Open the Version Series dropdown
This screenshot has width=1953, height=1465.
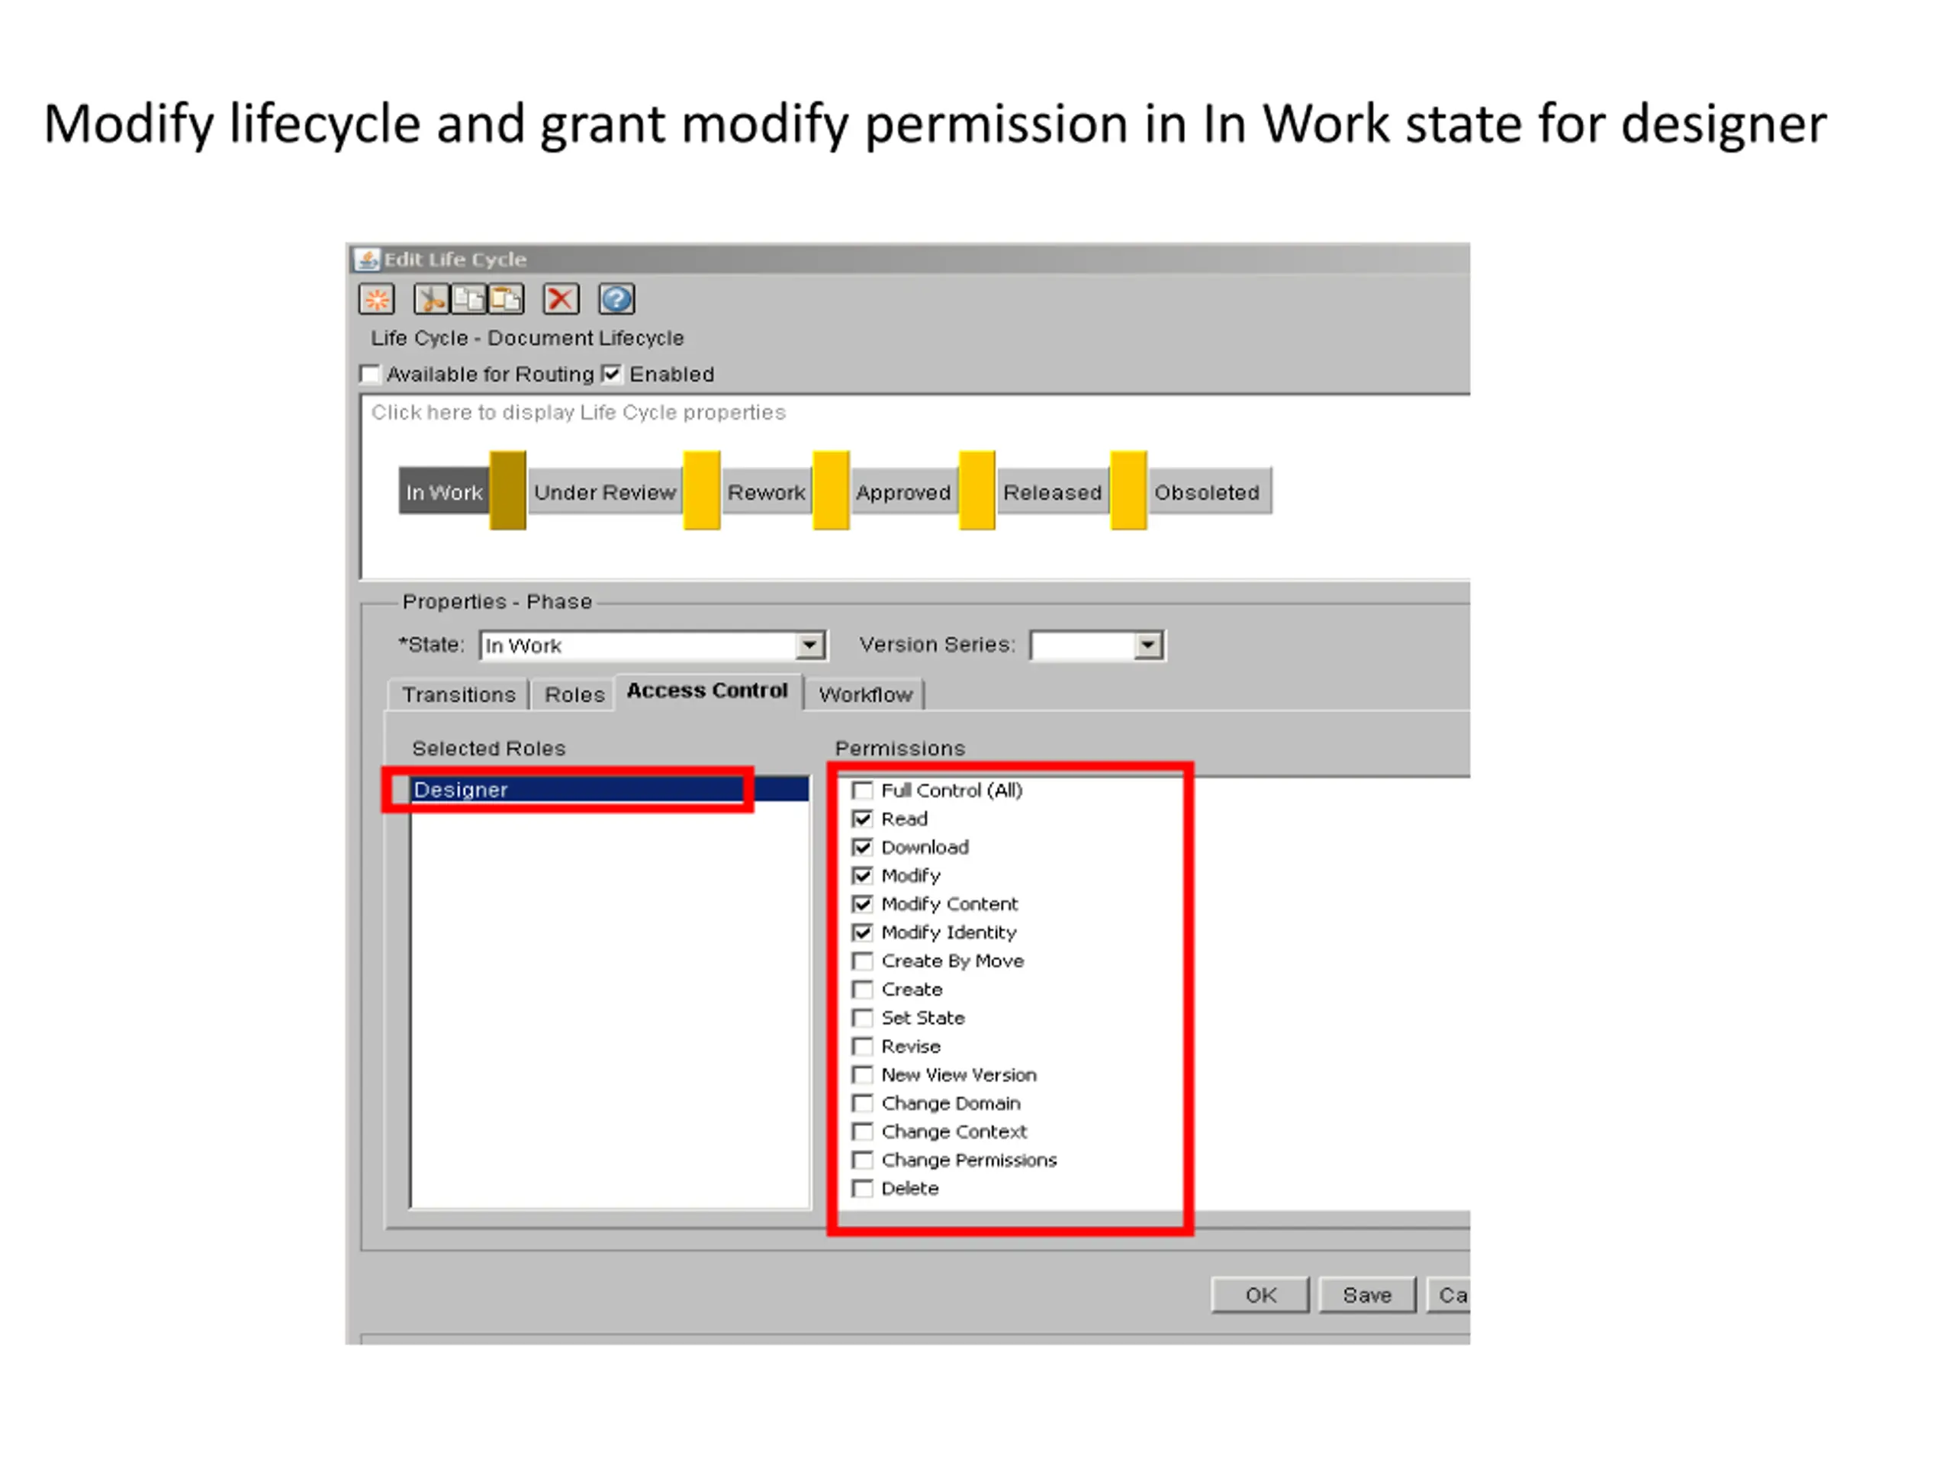1147,646
